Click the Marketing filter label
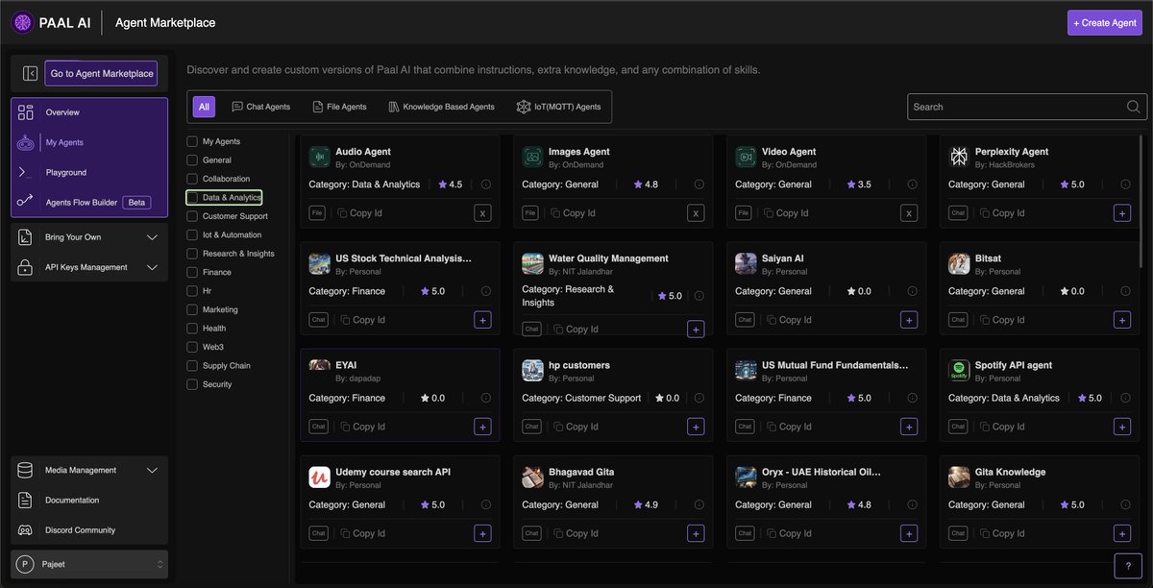The height and width of the screenshot is (588, 1153). [220, 309]
